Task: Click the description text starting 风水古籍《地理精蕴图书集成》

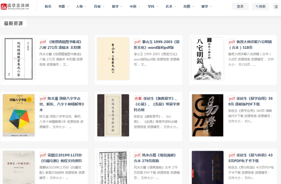Action: [61, 59]
